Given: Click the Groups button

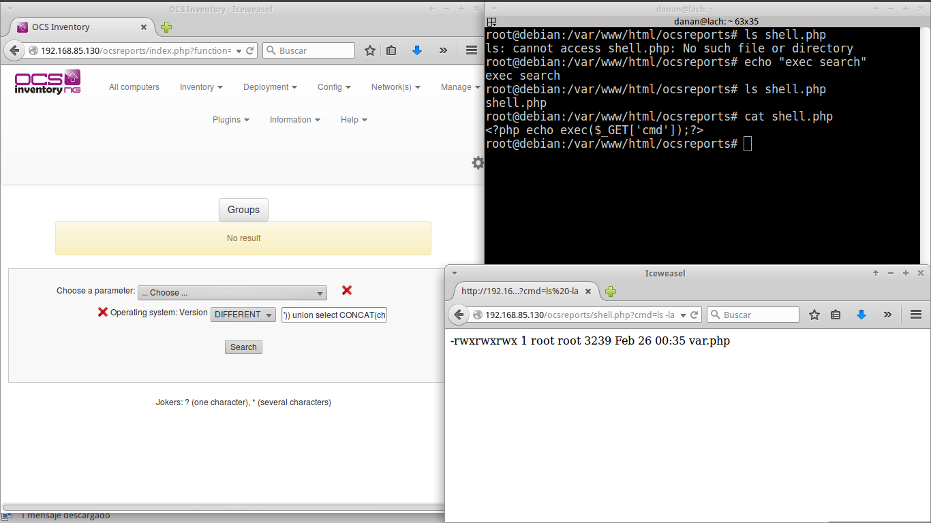Looking at the screenshot, I should [x=243, y=210].
